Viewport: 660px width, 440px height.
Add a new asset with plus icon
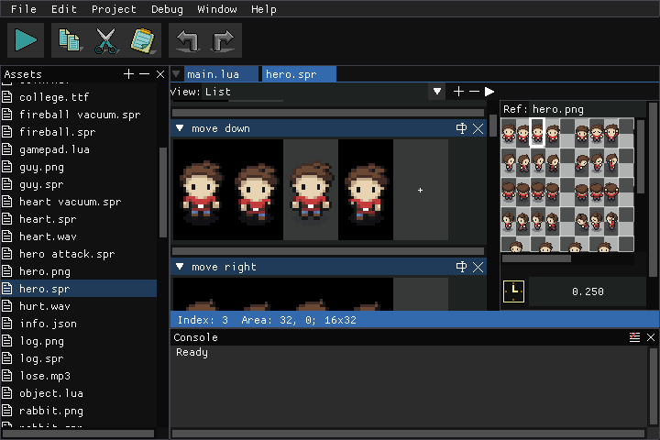129,74
